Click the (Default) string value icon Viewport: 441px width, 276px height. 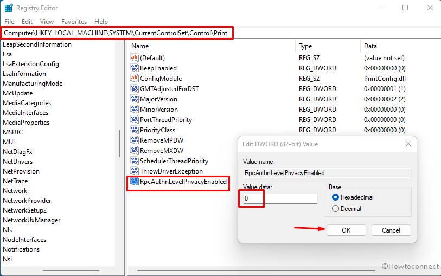pos(135,57)
